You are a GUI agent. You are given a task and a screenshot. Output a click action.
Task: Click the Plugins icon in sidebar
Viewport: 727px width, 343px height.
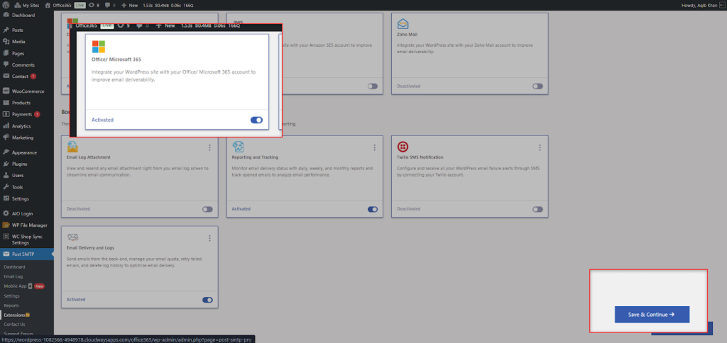click(6, 164)
